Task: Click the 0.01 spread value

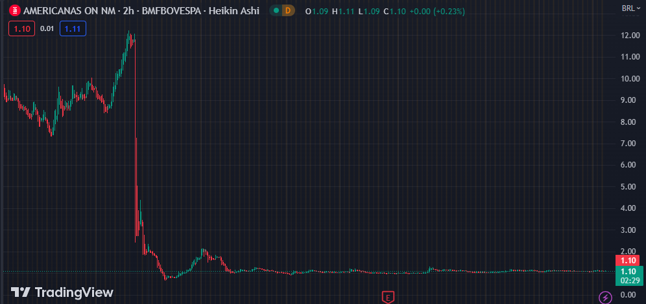Action: click(x=47, y=28)
